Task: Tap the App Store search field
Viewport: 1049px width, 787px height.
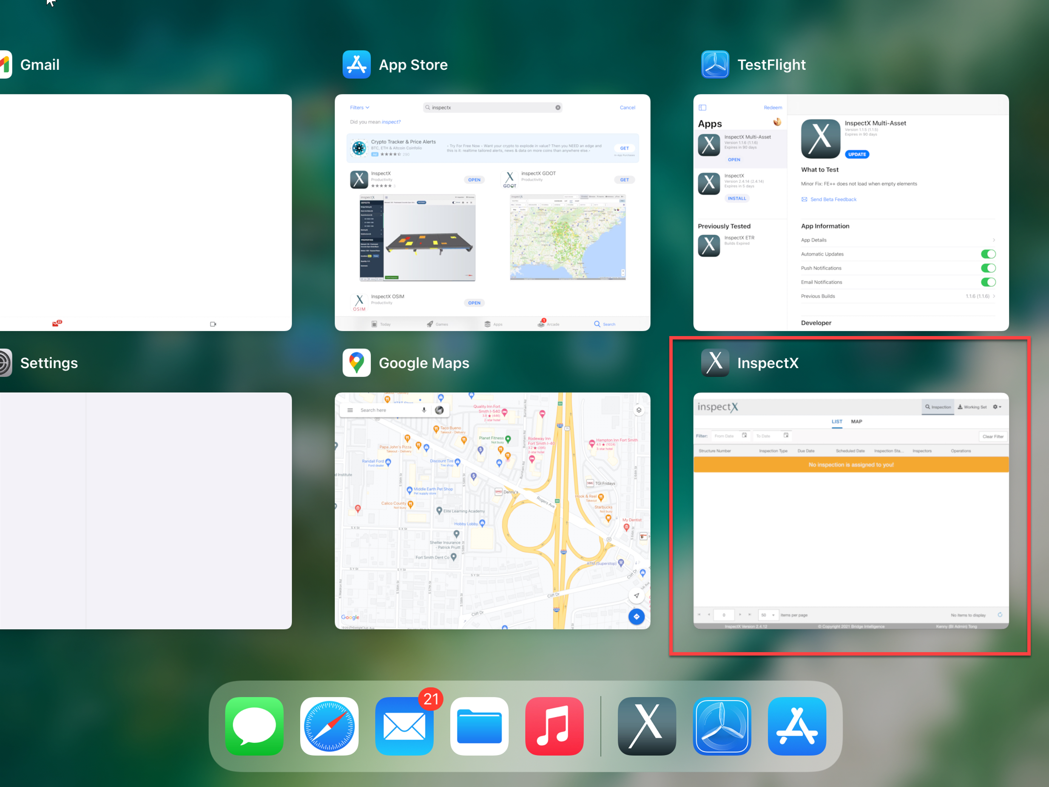Action: tap(493, 108)
